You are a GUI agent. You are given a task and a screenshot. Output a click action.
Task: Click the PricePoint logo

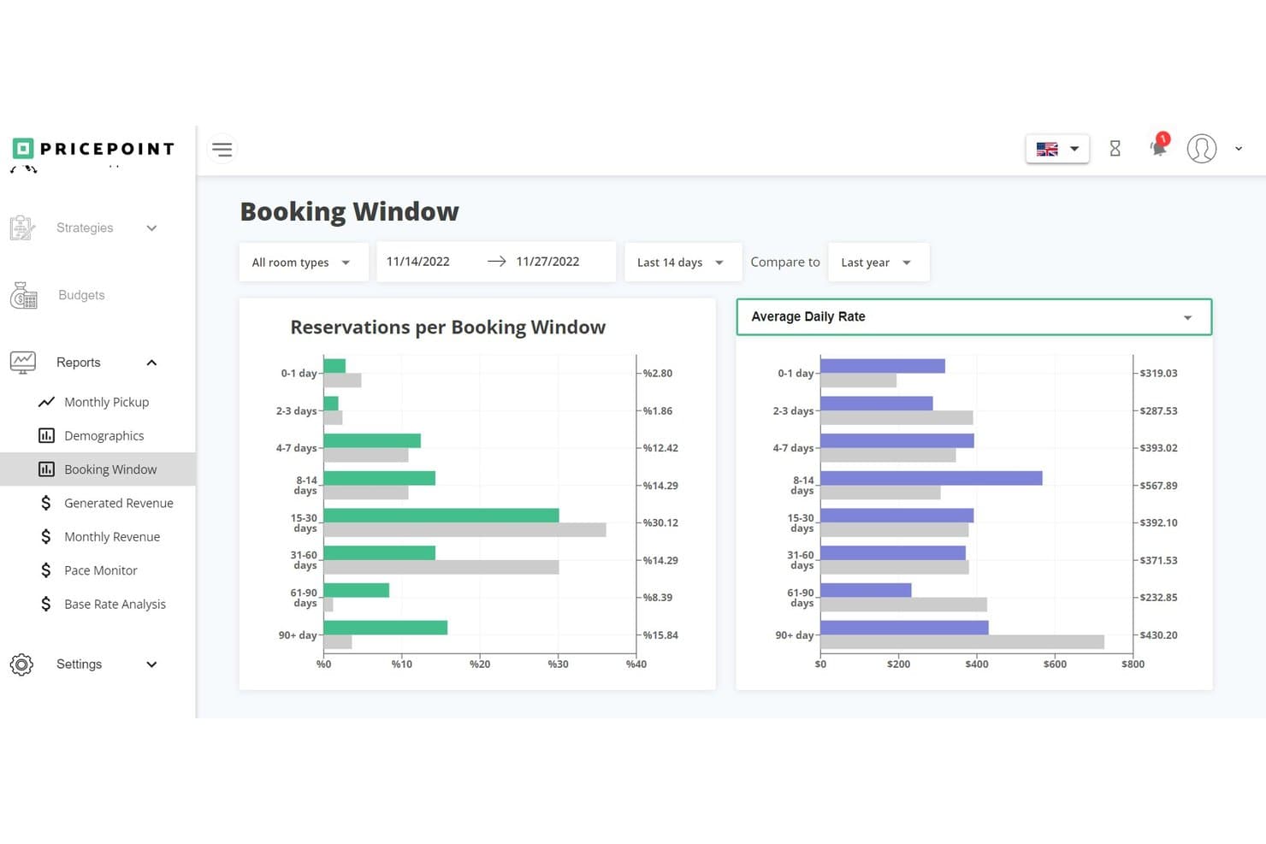coord(93,149)
